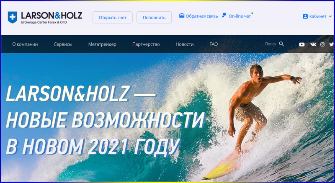
Task: Open the FAQ page link
Action: click(x=214, y=44)
